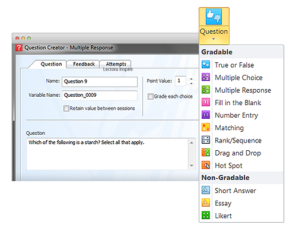The width and height of the screenshot is (299, 231).
Task: Select Multiple Response in the menu
Action: click(x=243, y=90)
